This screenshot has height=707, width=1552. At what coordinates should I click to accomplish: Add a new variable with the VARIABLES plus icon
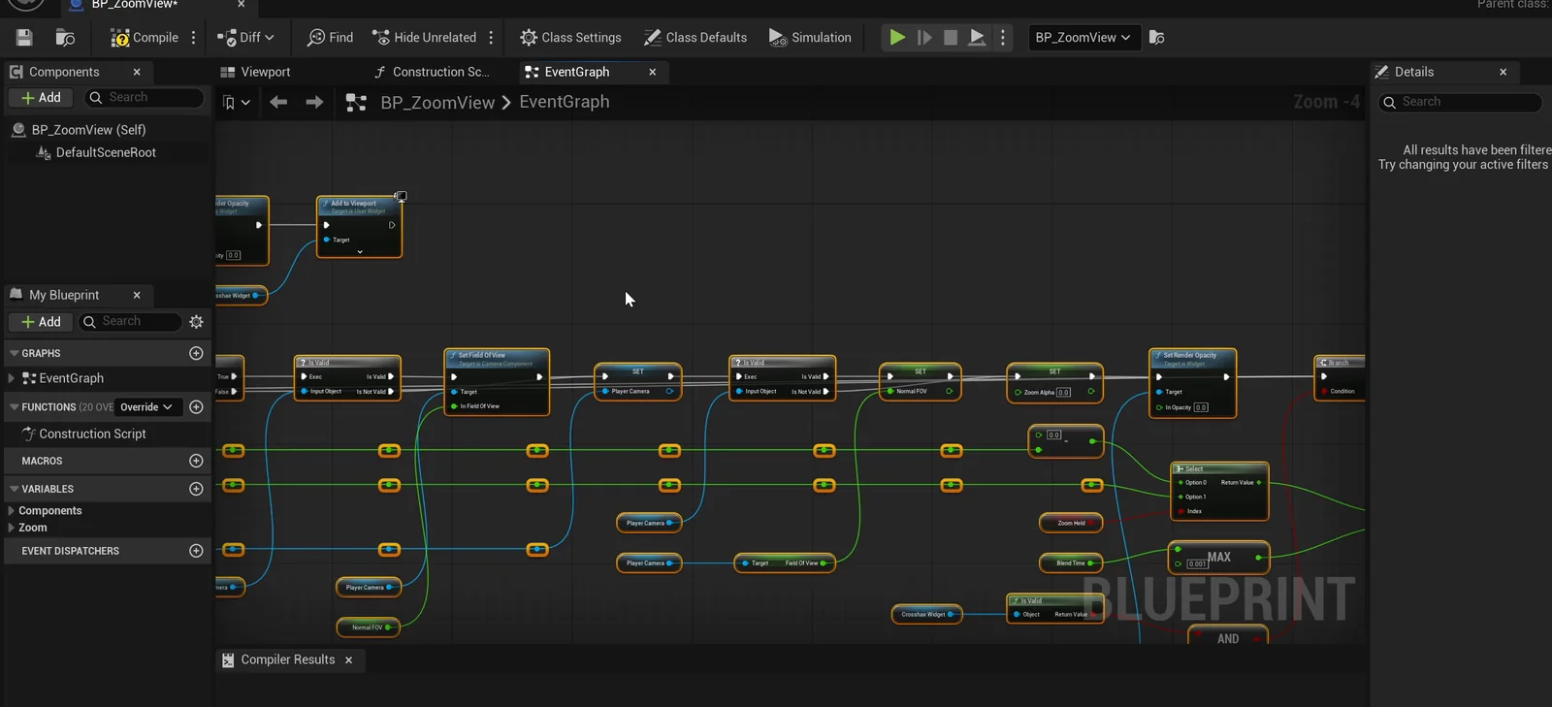pos(196,489)
